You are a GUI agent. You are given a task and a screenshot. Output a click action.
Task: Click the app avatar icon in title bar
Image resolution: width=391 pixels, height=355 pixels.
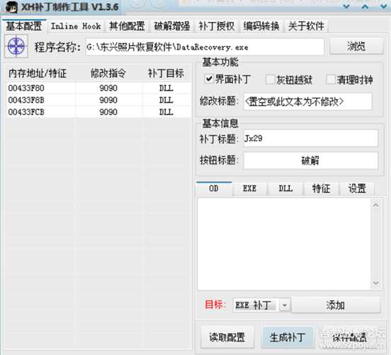[x=11, y=7]
